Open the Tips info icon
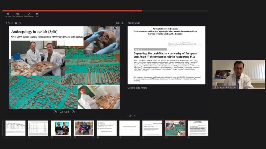The width and height of the screenshot is (266, 149). click(37, 14)
